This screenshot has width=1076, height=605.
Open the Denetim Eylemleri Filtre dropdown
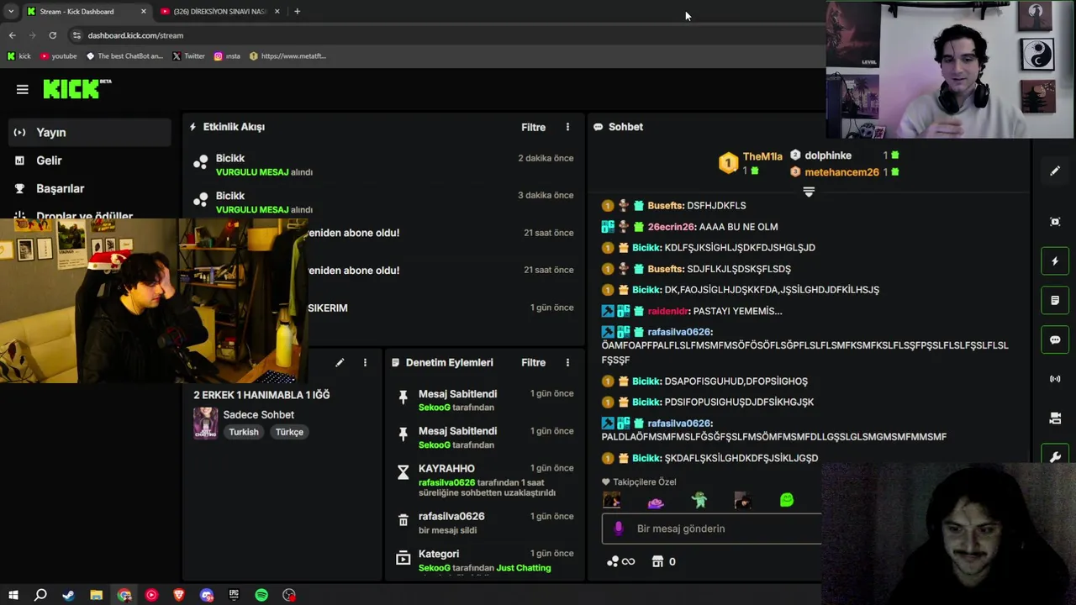click(533, 362)
